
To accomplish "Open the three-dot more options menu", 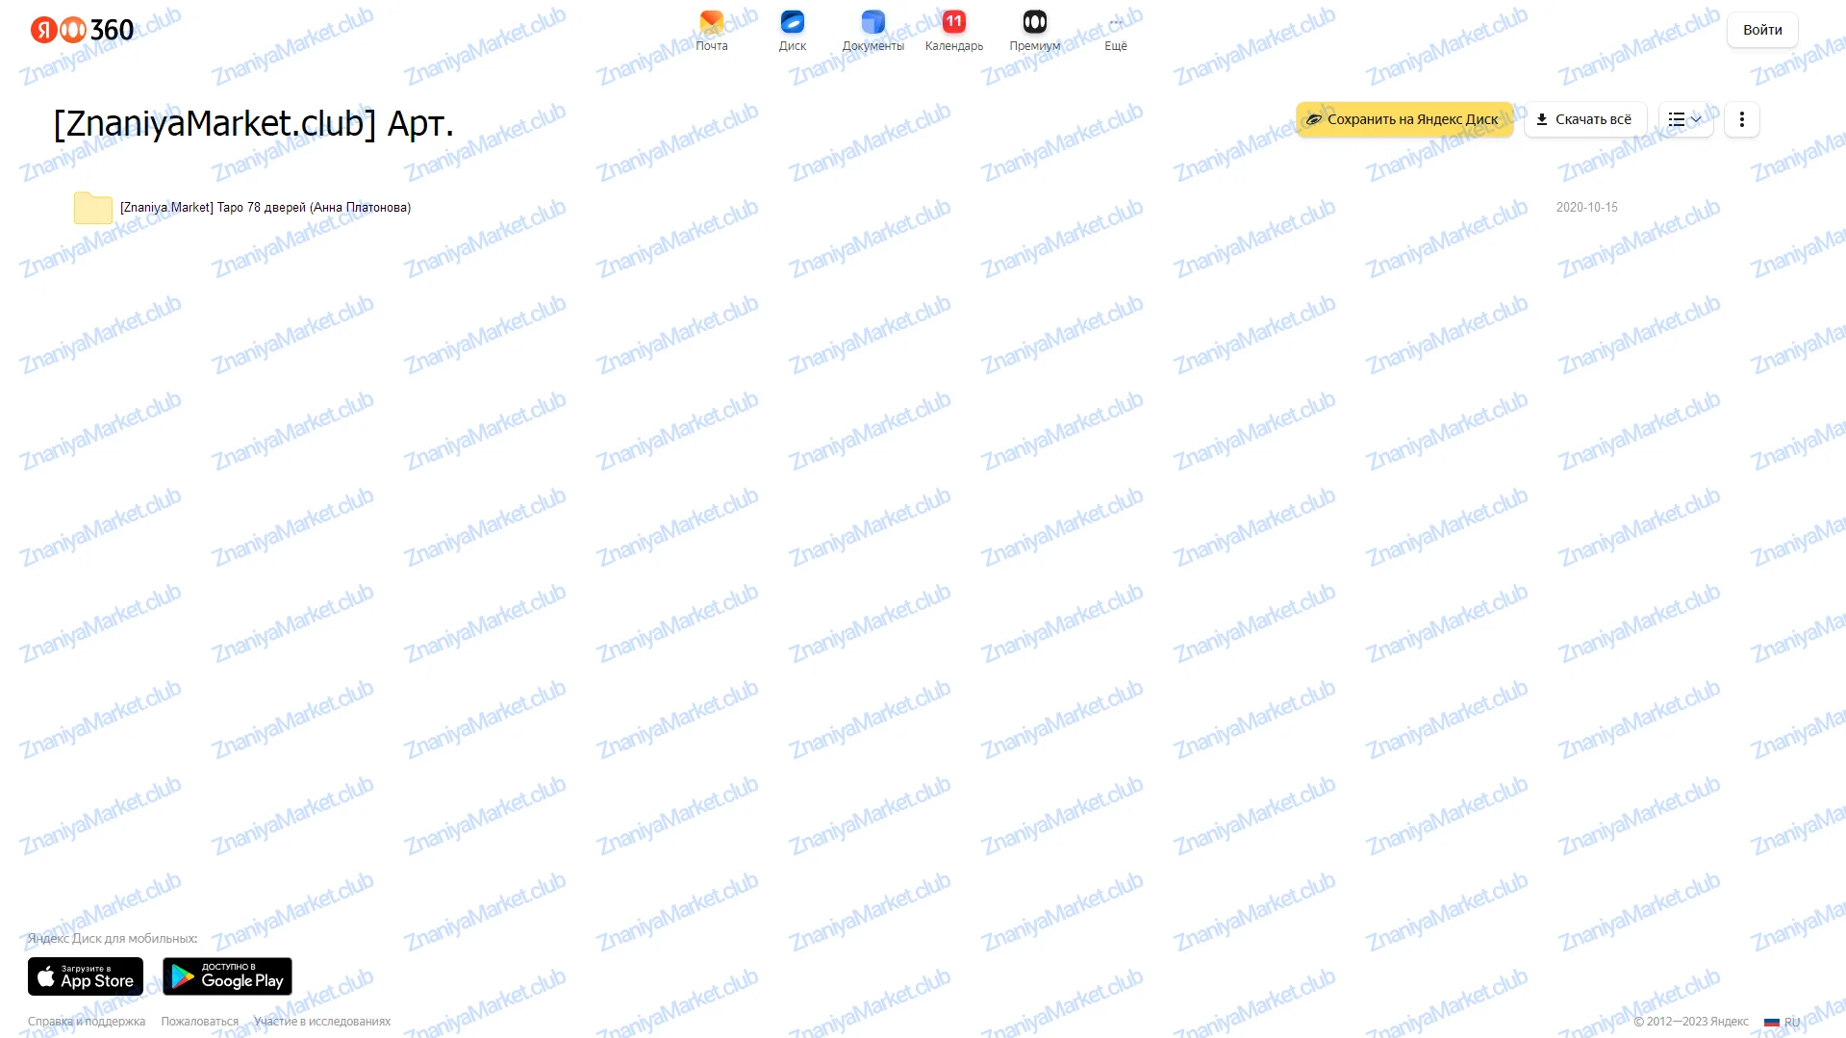I will click(1741, 119).
